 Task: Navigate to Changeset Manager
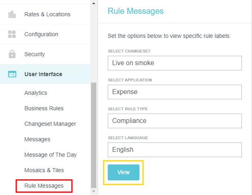(x=50, y=124)
